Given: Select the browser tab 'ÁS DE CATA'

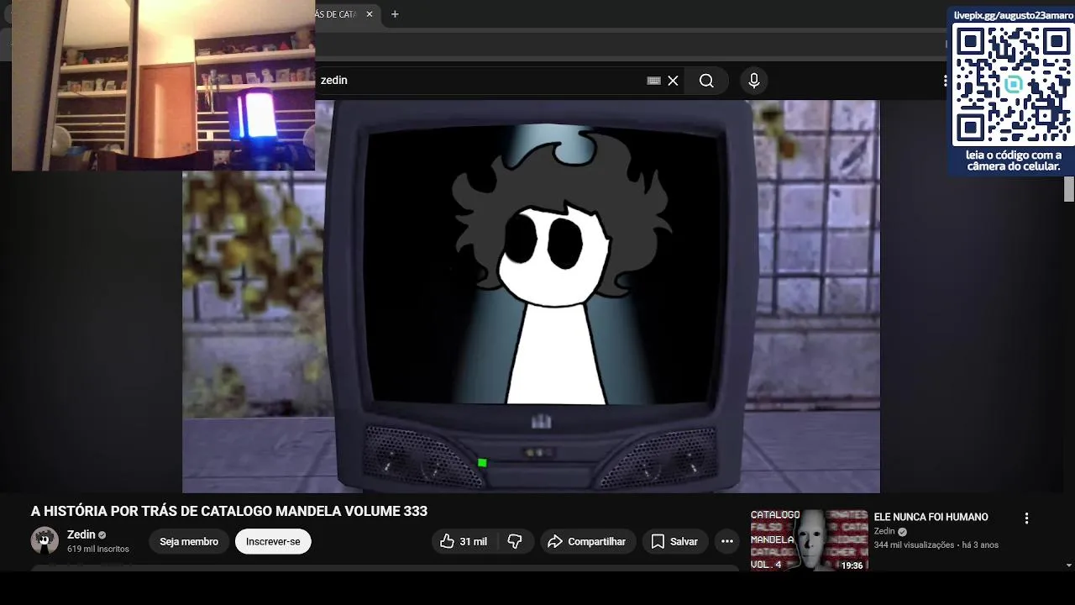Looking at the screenshot, I should tap(336, 14).
